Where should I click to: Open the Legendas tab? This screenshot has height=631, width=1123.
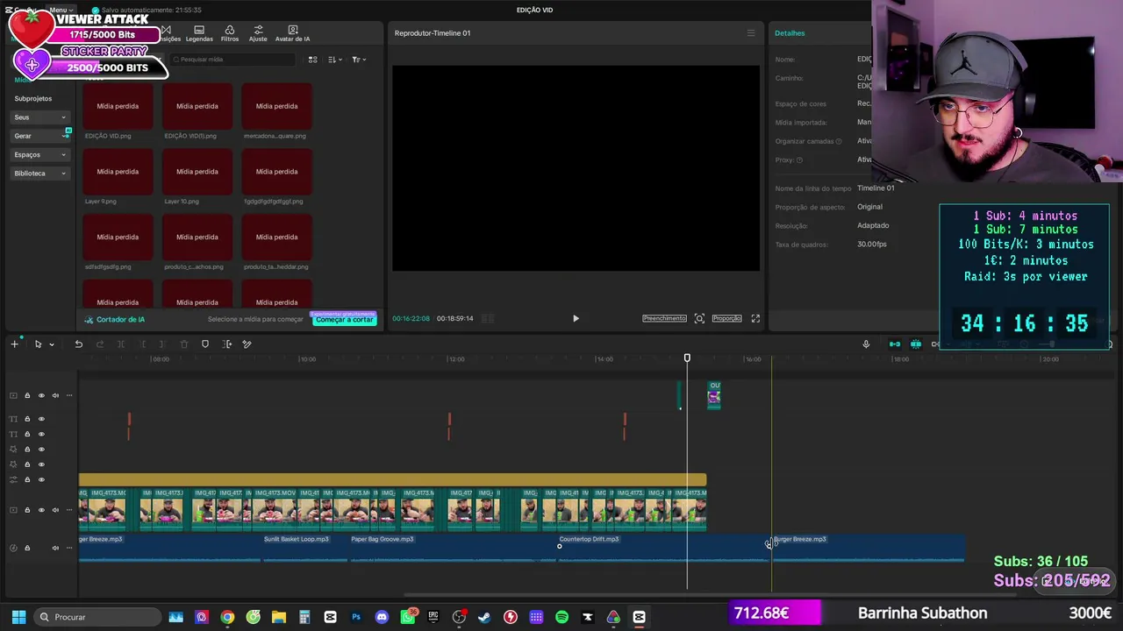[x=199, y=33]
